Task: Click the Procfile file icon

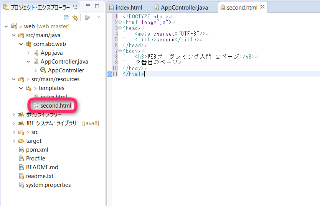Action: [x=21, y=159]
